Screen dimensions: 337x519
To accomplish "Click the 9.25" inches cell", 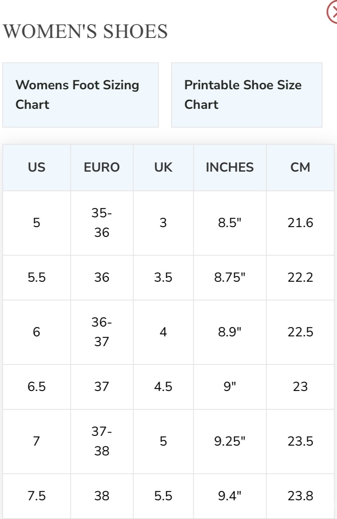I will click(230, 442).
